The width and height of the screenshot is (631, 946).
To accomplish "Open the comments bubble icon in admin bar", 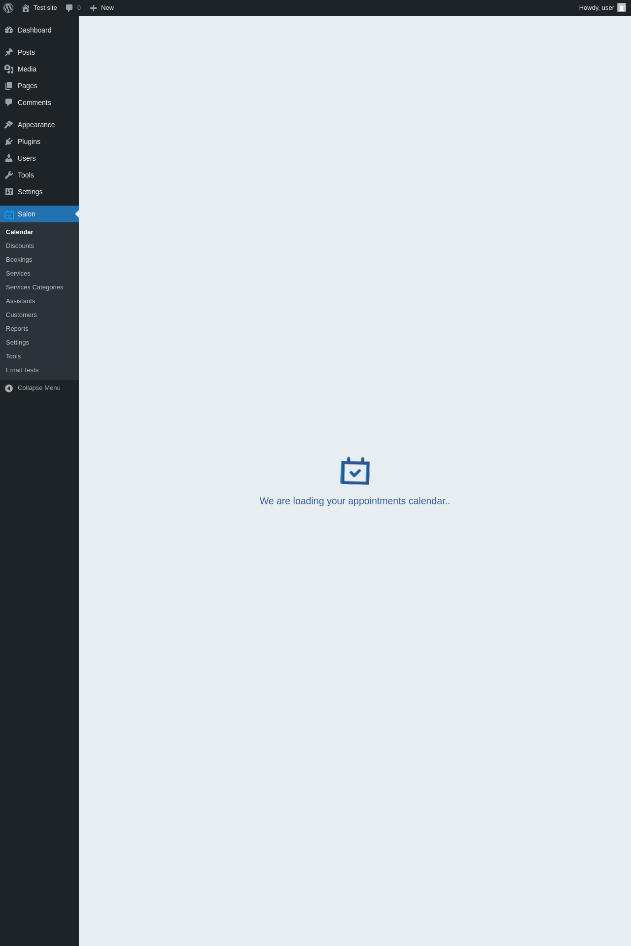I will tap(70, 8).
